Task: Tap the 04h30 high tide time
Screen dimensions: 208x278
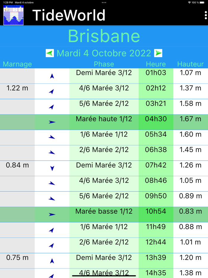Action: (156, 119)
